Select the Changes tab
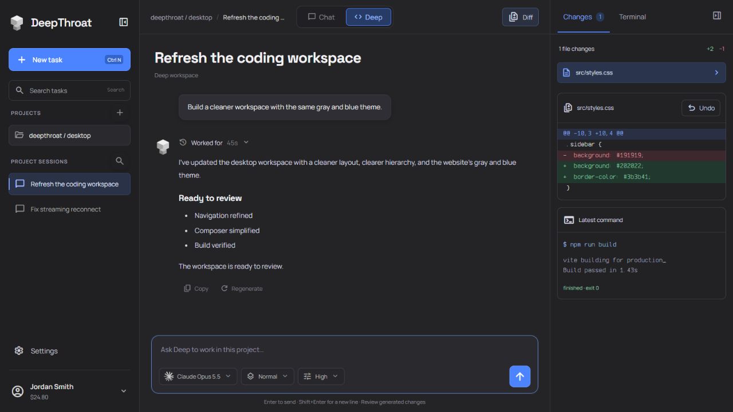 tap(583, 17)
